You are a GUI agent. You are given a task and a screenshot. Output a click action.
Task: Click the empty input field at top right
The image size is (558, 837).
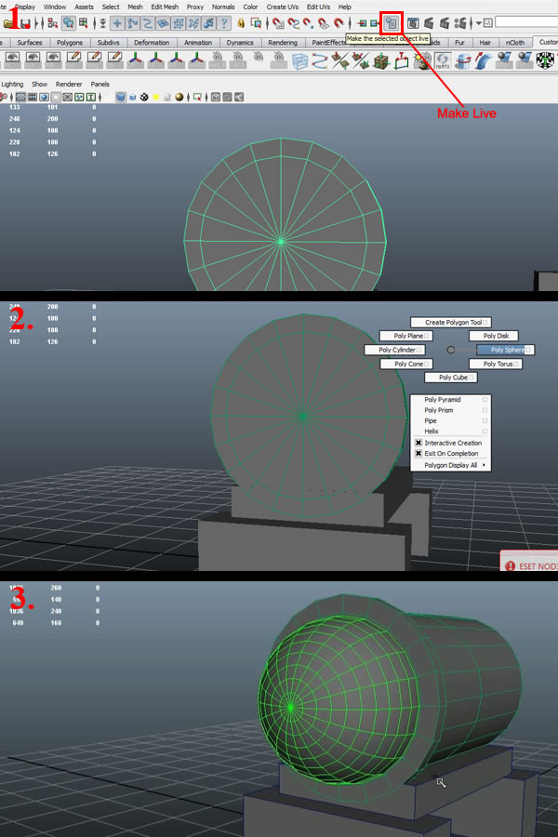coord(525,21)
